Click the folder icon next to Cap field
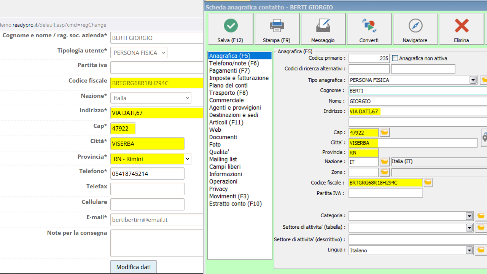Screen dimensions: 487x274 pyautogui.click(x=384, y=132)
